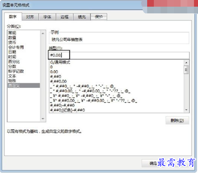Select 日期 category
Viewport: 198px width, 173px height.
point(24,52)
